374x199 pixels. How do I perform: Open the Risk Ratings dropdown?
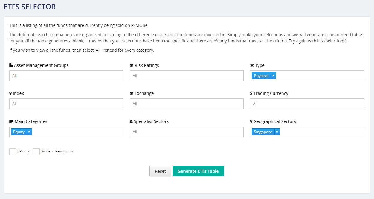(187, 76)
